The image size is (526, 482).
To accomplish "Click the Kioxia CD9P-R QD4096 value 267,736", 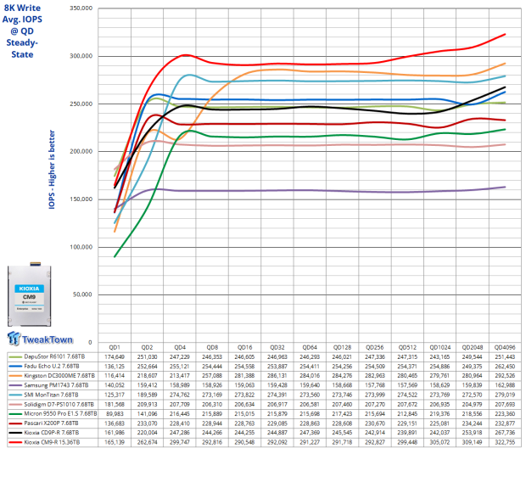I will pyautogui.click(x=505, y=433).
